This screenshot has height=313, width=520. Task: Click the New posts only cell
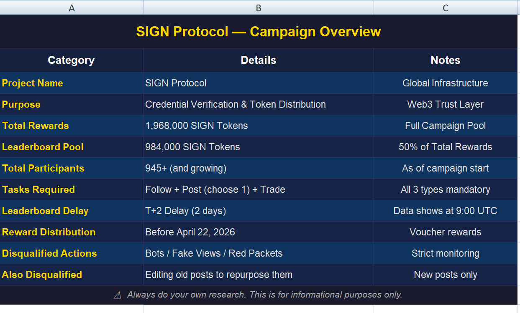click(446, 275)
